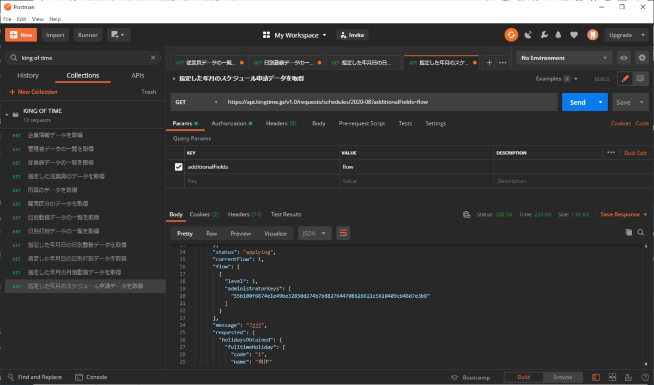Click the Bulk Edit link

click(635, 153)
